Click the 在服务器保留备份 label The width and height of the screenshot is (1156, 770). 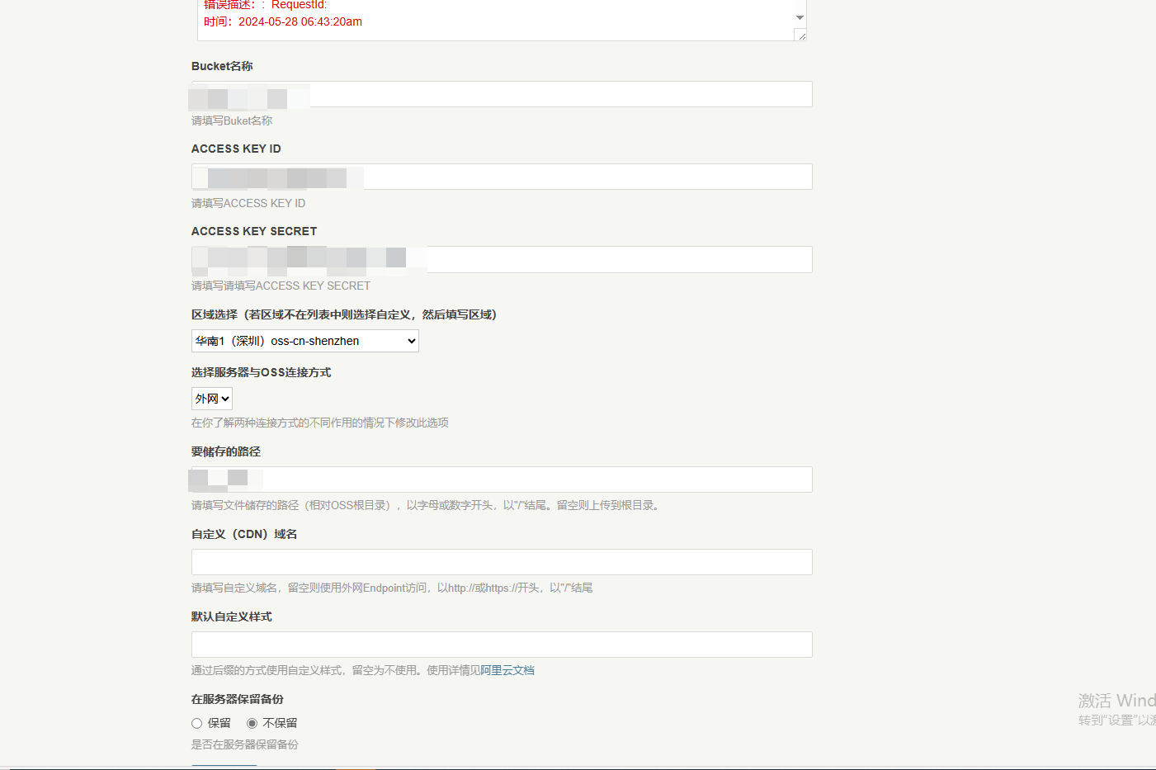(x=238, y=699)
